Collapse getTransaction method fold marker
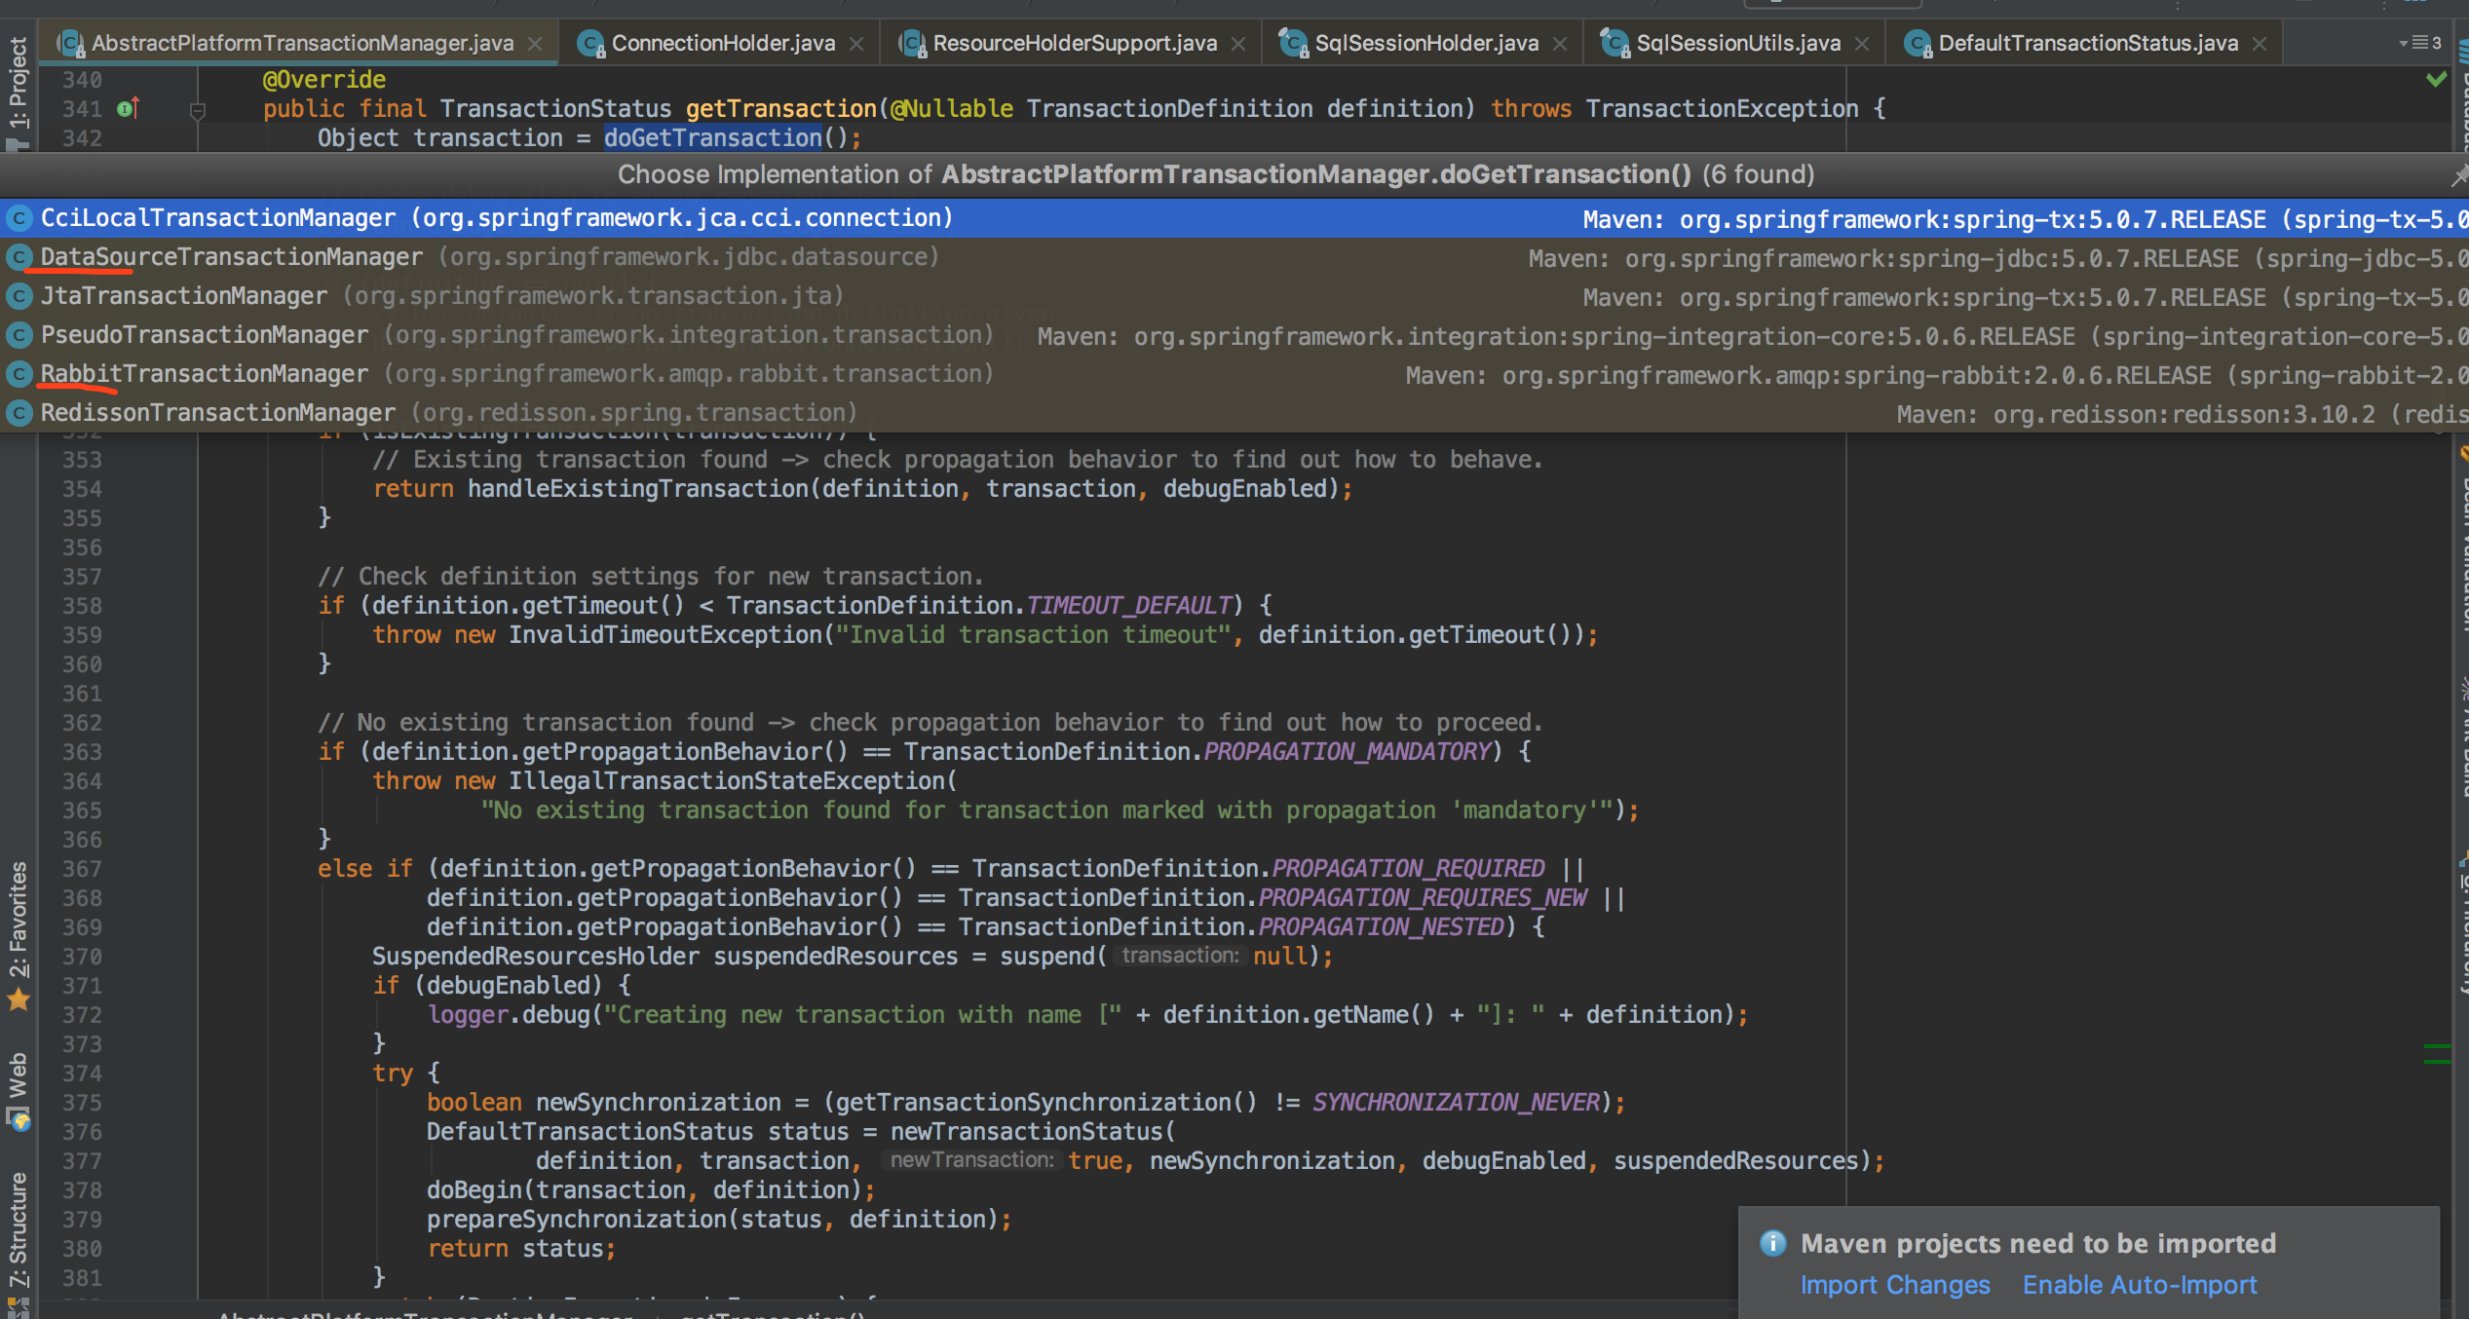Viewport: 2469px width, 1319px height. [198, 111]
